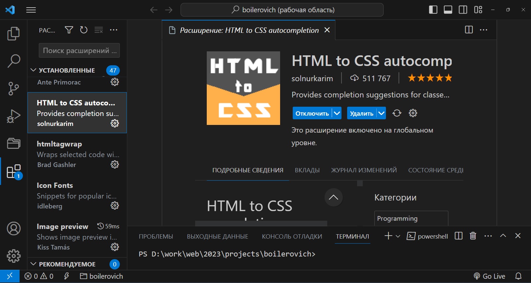
Task: Open the ПРОБЛЕМЫ panel tab
Action: click(x=156, y=236)
